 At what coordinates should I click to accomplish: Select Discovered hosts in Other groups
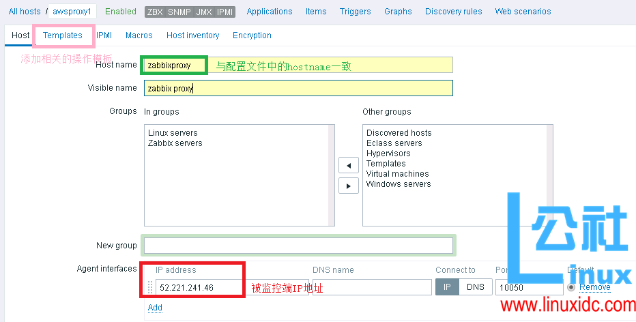click(x=399, y=132)
